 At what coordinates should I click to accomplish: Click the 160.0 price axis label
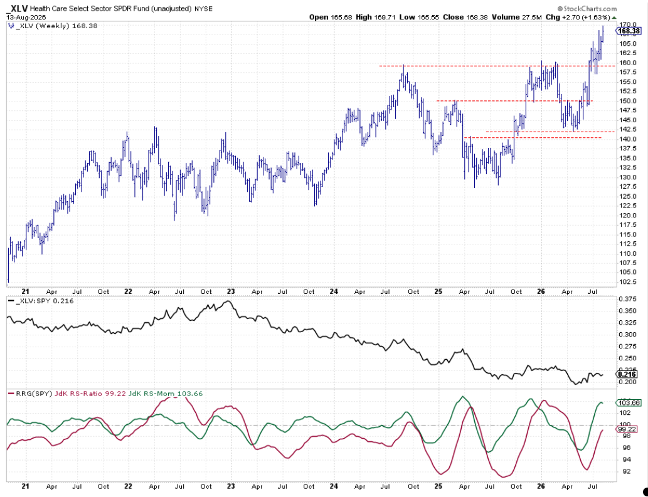tap(627, 63)
